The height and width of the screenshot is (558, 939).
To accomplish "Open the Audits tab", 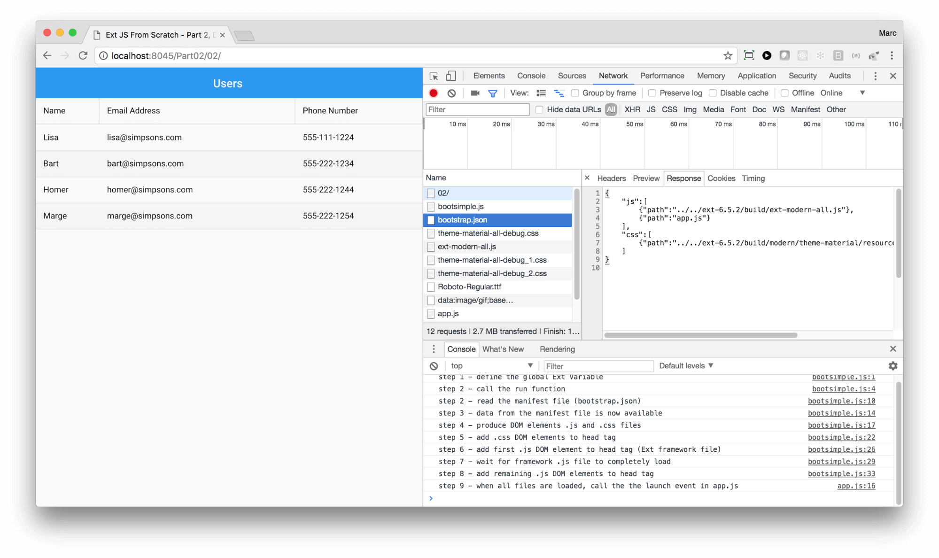I will pos(839,76).
